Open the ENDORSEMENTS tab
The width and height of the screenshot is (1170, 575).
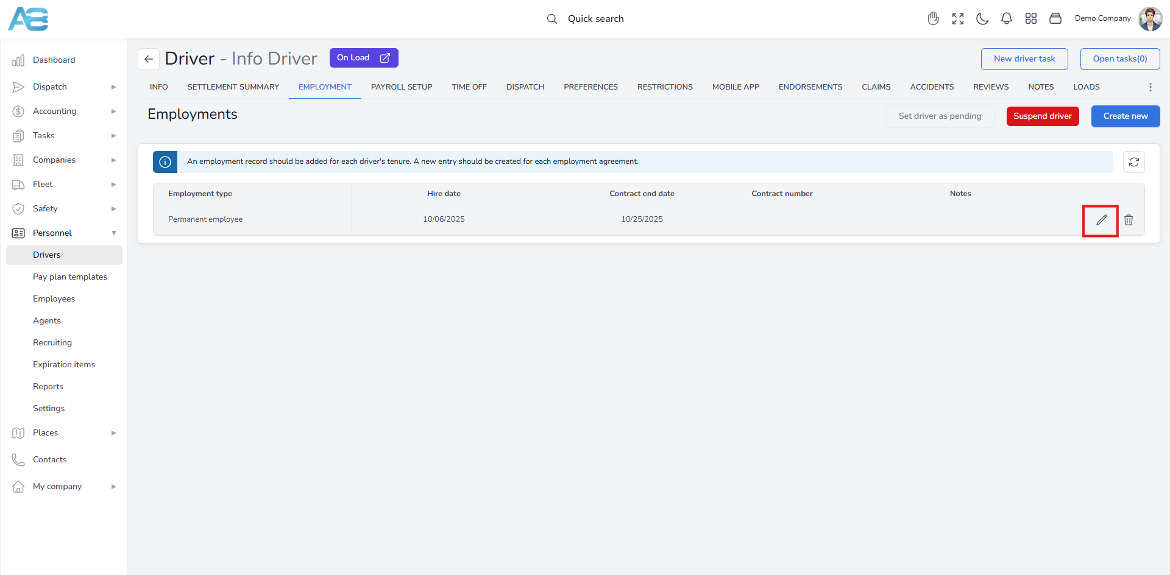point(810,87)
